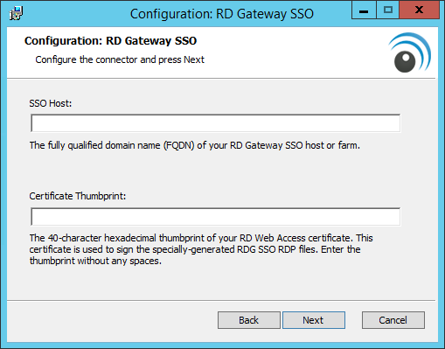Click the FQDN description below SSO Host
This screenshot has width=445, height=349.
click(195, 145)
